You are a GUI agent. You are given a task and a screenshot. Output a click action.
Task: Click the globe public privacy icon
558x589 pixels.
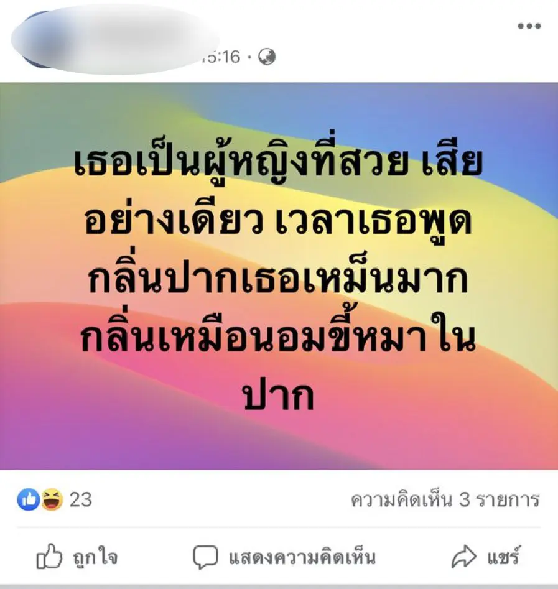click(267, 57)
